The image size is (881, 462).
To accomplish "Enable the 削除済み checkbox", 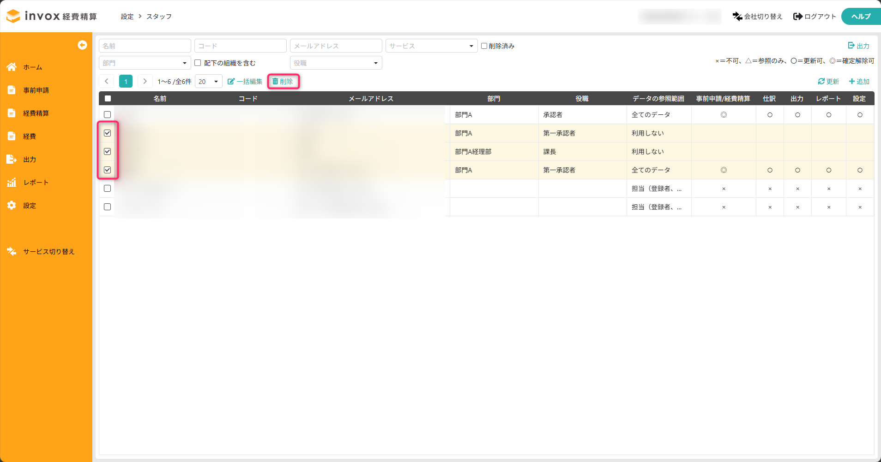I will click(x=484, y=46).
